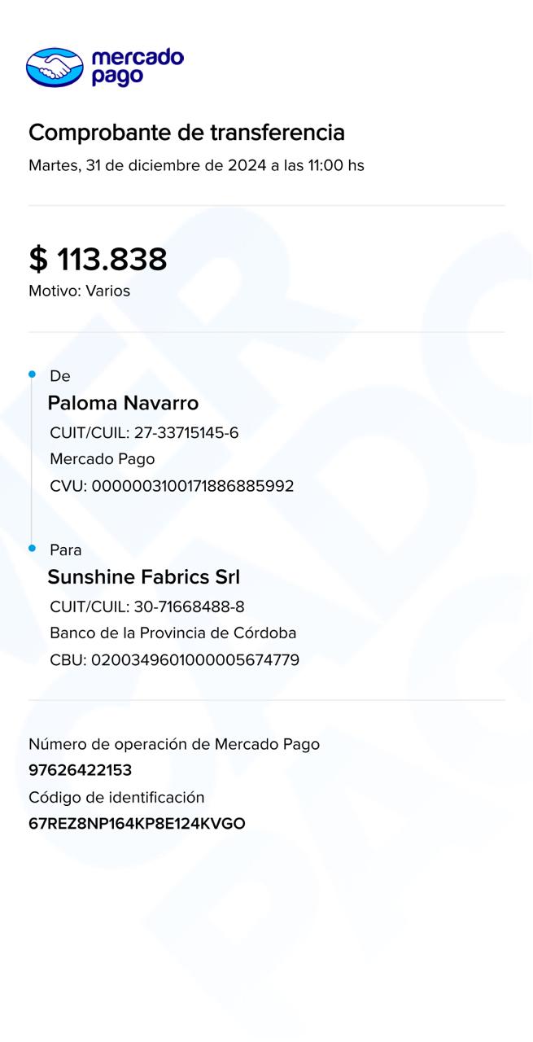Click the $ 113.838 amount
The width and height of the screenshot is (533, 1042).
point(98,260)
